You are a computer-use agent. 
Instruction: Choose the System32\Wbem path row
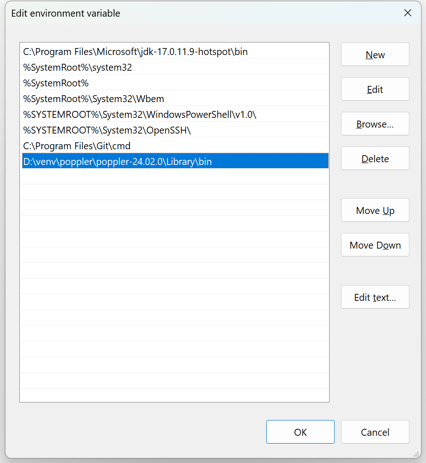[x=94, y=99]
